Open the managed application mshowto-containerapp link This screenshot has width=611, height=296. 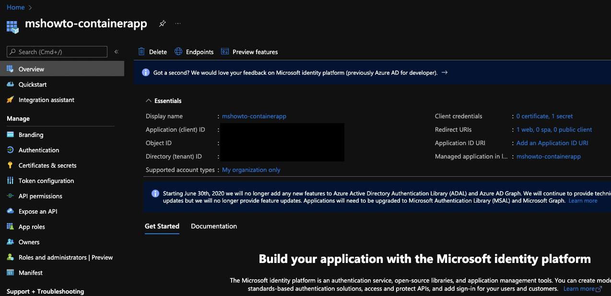[549, 156]
